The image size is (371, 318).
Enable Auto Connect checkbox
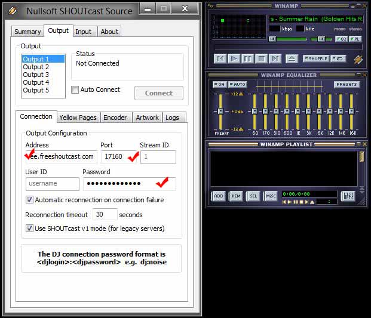(x=75, y=89)
